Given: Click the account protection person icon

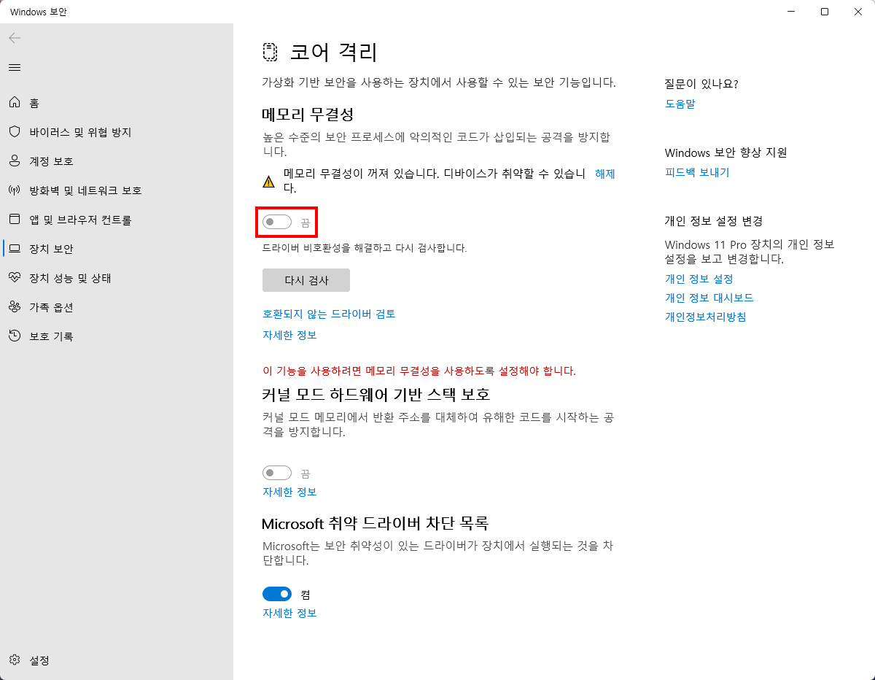Looking at the screenshot, I should click(x=15, y=161).
